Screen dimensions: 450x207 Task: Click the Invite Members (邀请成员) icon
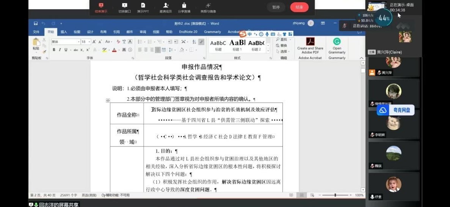tap(165, 8)
